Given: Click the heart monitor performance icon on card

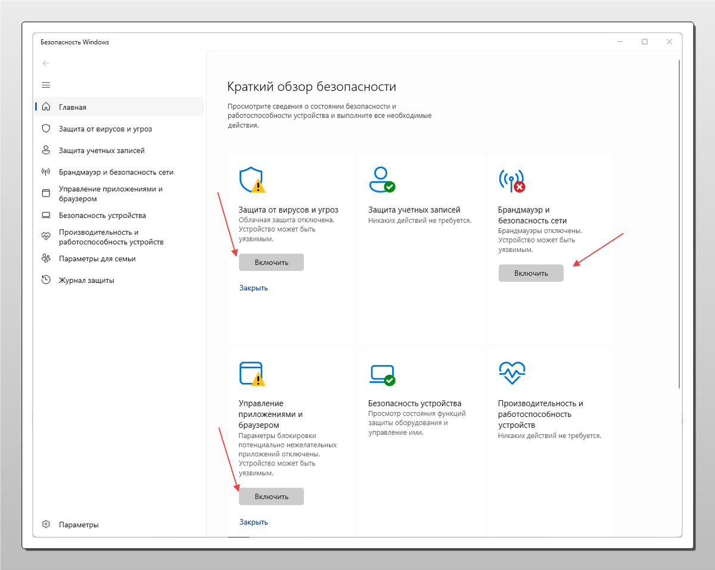Looking at the screenshot, I should (511, 373).
